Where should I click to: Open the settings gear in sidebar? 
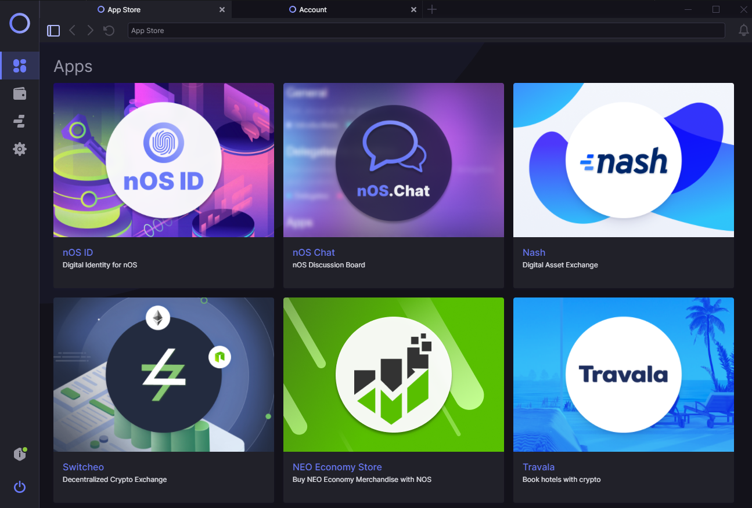click(20, 149)
